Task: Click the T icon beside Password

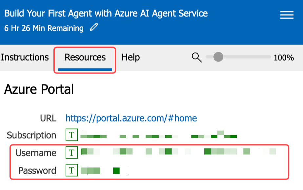Action: click(x=71, y=170)
